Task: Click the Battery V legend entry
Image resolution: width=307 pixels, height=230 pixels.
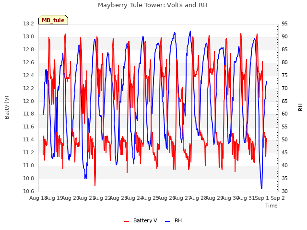Action: tap(141, 220)
